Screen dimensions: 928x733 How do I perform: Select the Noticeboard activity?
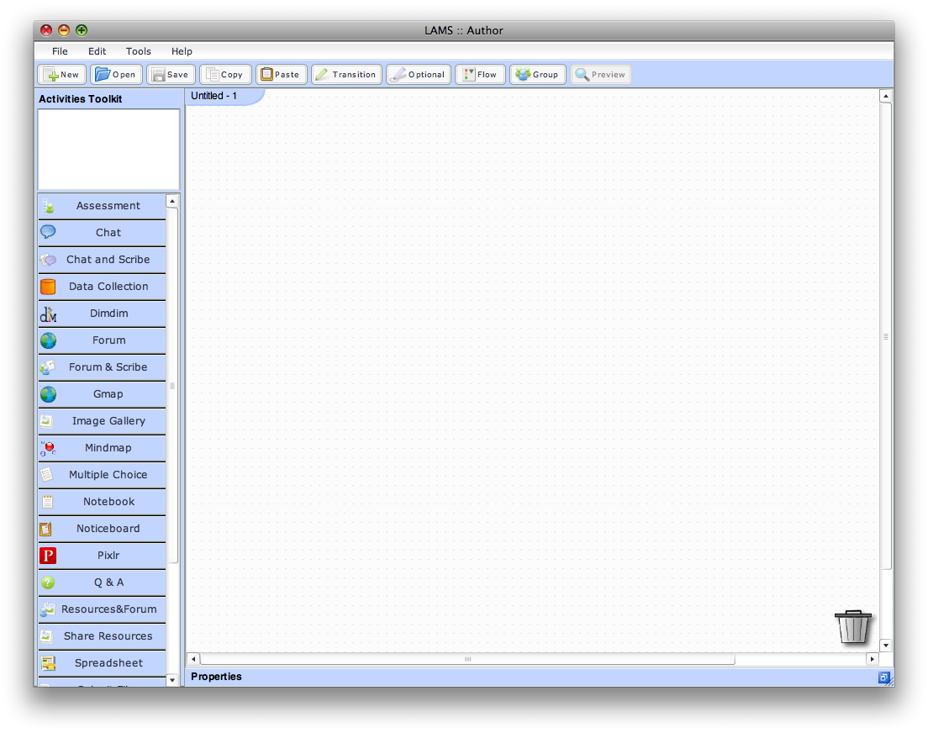pyautogui.click(x=102, y=529)
